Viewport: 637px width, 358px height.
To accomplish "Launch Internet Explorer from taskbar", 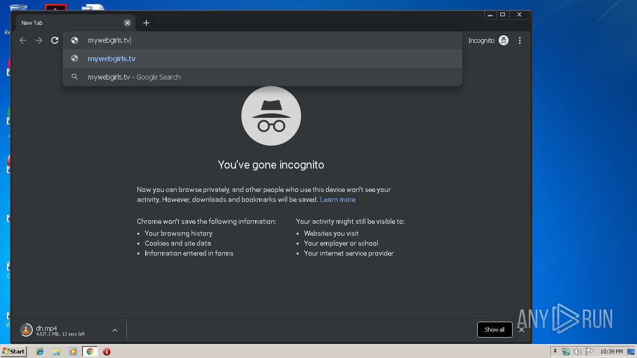I will (40, 352).
